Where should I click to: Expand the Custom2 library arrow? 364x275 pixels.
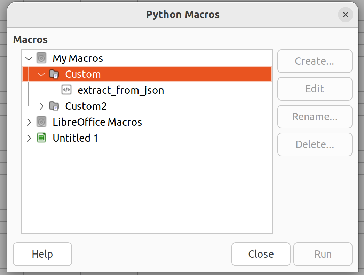41,106
